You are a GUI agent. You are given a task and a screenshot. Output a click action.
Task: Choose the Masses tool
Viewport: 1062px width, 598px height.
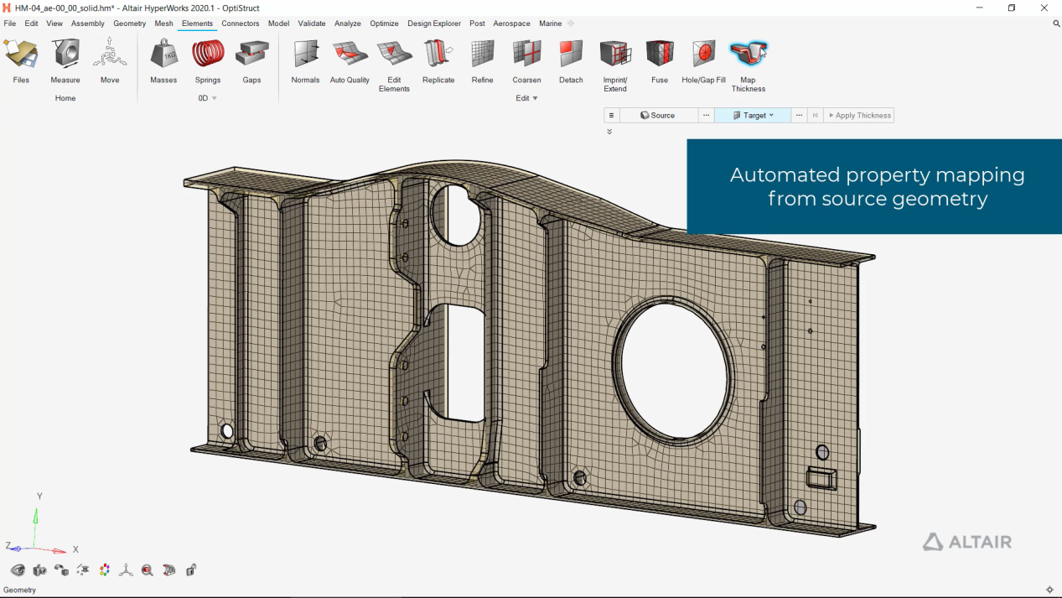(x=163, y=61)
